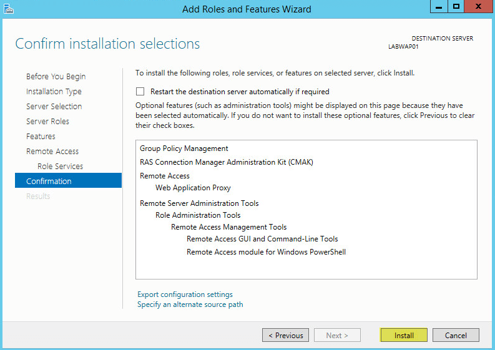495x350 pixels.
Task: Go to the Role Services sub-step
Action: click(60, 166)
